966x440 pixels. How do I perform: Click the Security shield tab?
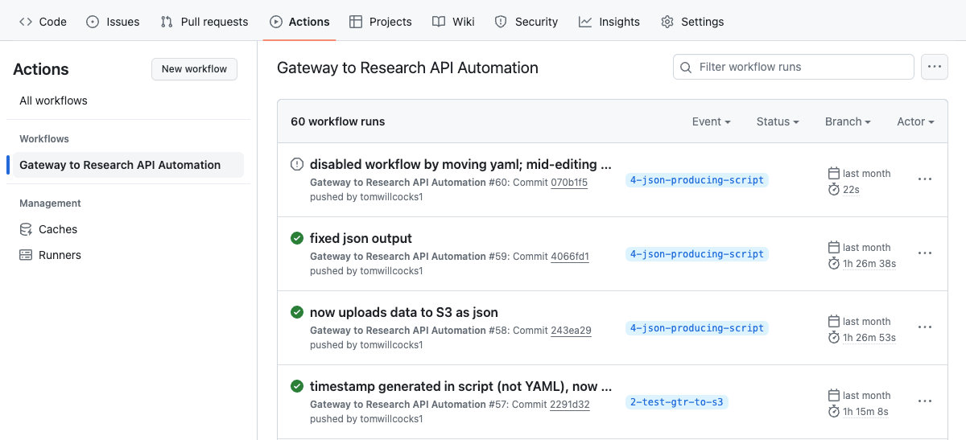[526, 22]
